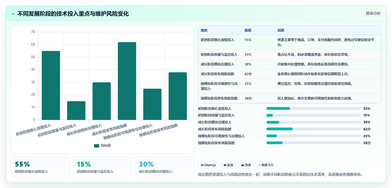392x188 pixels.
Task: Click the 55% data card
Action: coord(40,167)
